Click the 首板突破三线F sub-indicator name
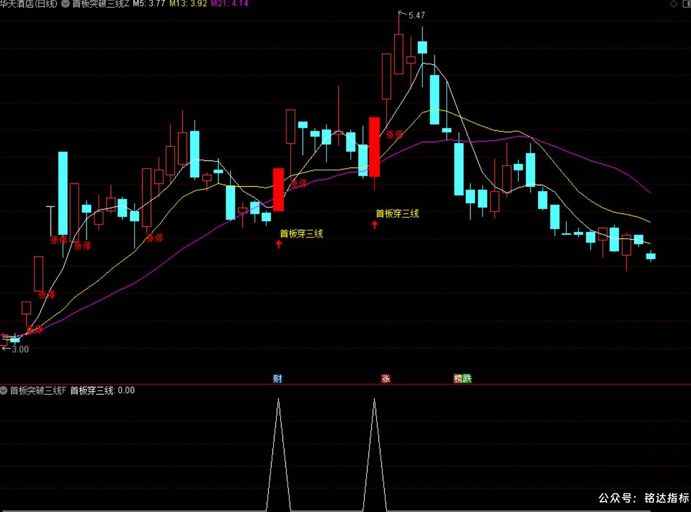This screenshot has height=512, width=691. (x=38, y=390)
